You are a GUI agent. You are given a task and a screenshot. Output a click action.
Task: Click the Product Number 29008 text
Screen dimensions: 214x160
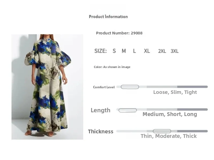pos(119,33)
